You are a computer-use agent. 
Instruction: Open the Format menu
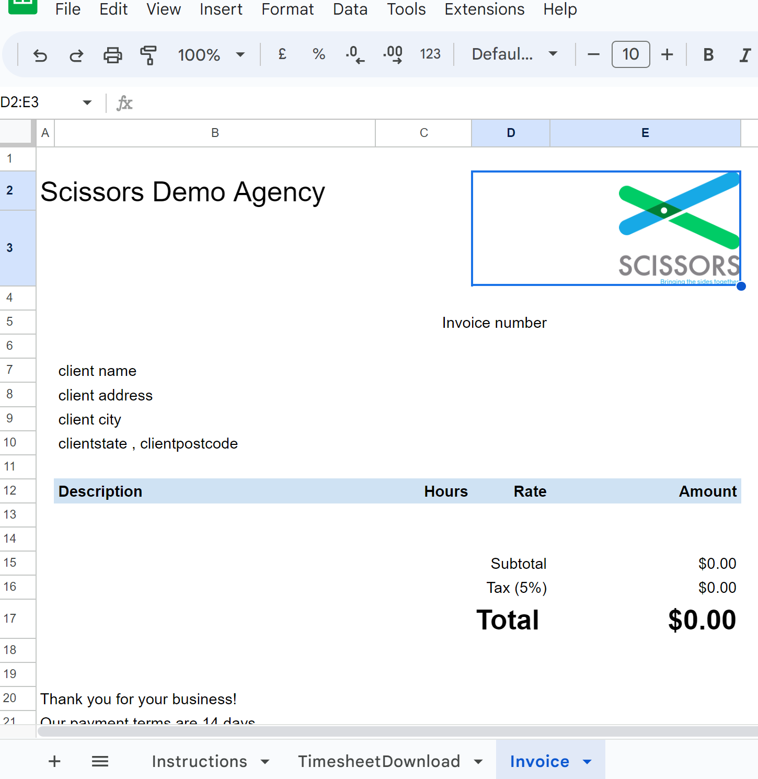(x=288, y=9)
